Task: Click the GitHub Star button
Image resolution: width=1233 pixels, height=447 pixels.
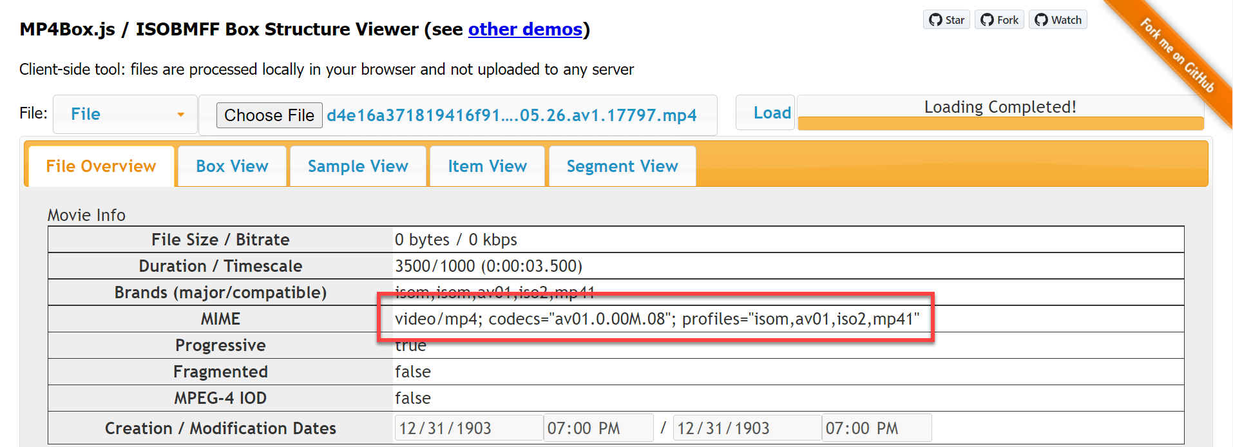Action: point(946,20)
